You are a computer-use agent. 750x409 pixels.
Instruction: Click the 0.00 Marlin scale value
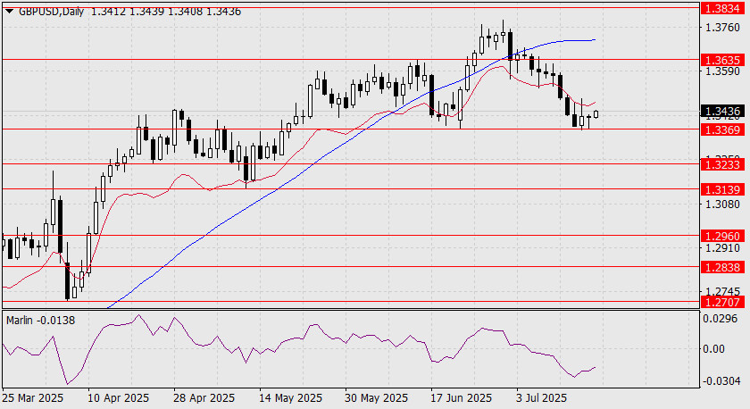click(713, 349)
